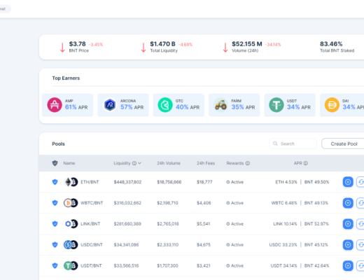Screen dimensions: 364x280
Task: Click the $5,541 fees cell
Action: pos(204,224)
